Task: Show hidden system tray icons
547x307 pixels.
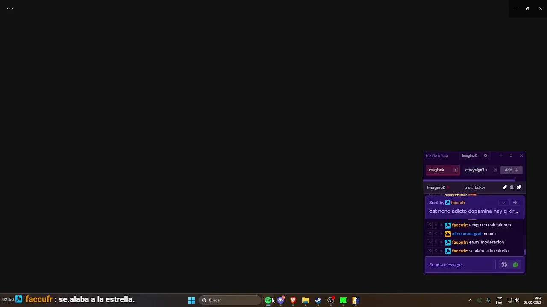Action: click(x=470, y=300)
